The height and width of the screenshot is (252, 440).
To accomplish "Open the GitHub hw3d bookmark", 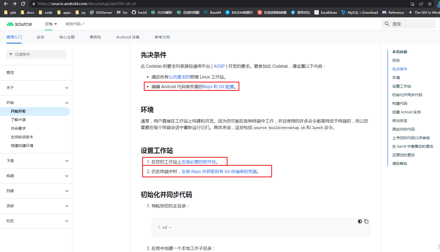I will point(139,12).
